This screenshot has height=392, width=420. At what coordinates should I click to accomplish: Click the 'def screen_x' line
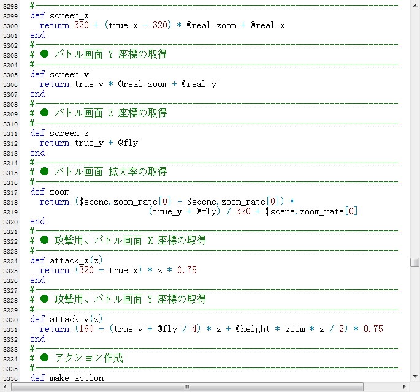click(x=59, y=16)
